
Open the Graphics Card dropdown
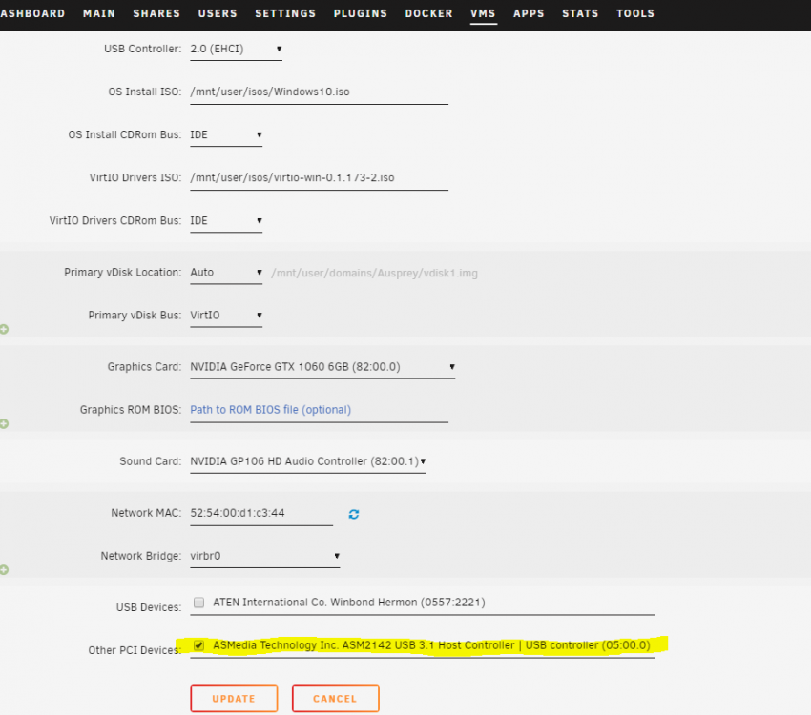[x=322, y=367]
